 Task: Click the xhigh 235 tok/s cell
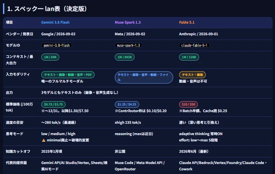(x=128, y=122)
